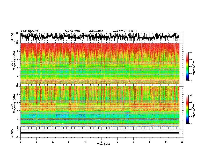Click the ch.1 spectrogram panel
205x159 pixels.
coord(100,63)
